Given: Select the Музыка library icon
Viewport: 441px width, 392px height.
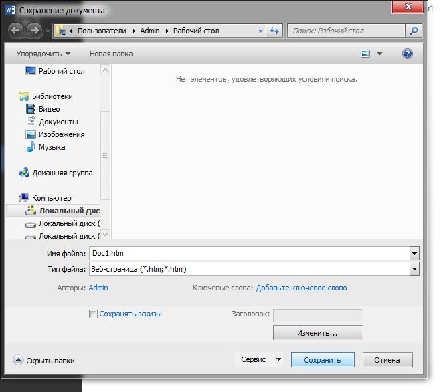Looking at the screenshot, I should tap(31, 147).
